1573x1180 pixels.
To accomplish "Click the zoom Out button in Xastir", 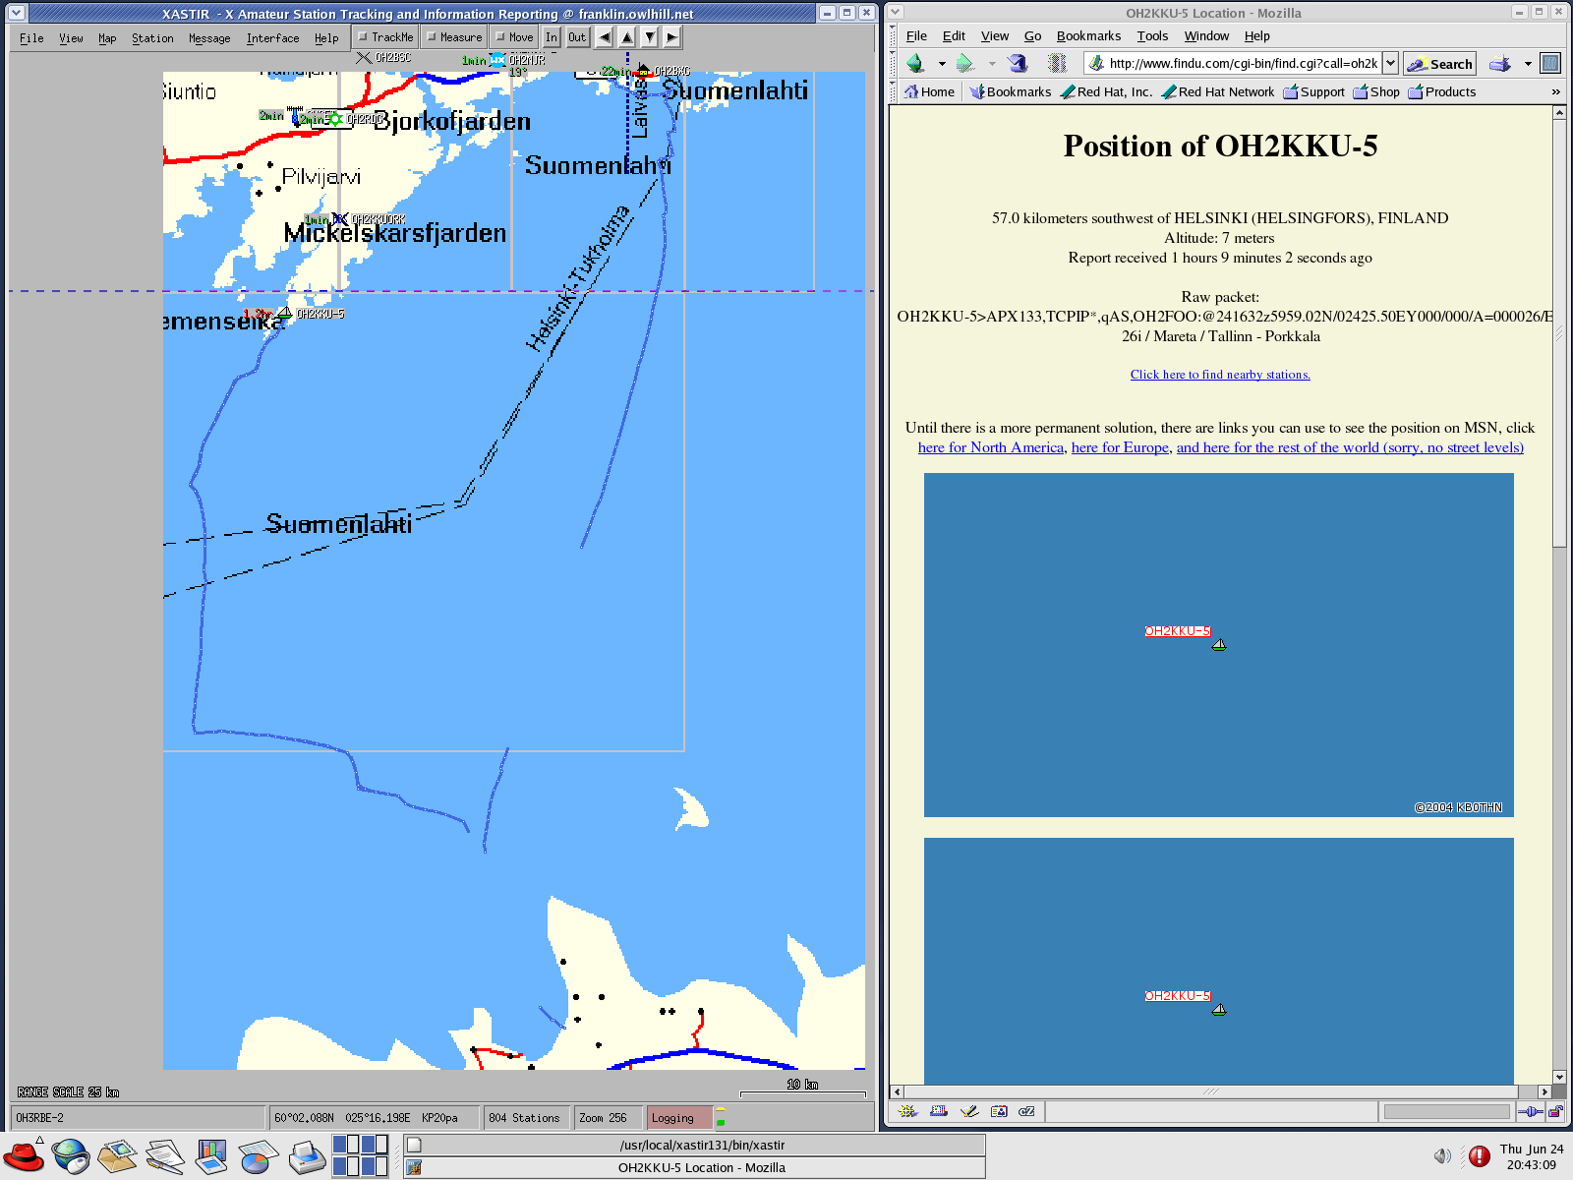I will pyautogui.click(x=577, y=37).
